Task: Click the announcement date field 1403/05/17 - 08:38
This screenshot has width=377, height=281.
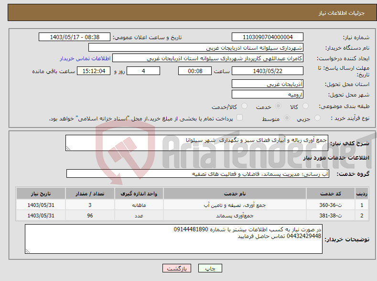Action: coord(74,37)
